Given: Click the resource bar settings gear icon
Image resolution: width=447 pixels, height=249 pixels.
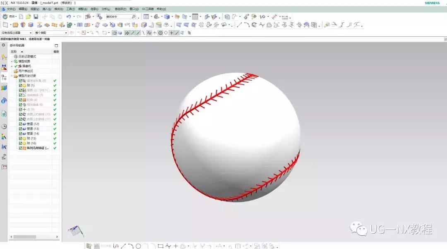Looking at the screenshot, I should (4, 45).
